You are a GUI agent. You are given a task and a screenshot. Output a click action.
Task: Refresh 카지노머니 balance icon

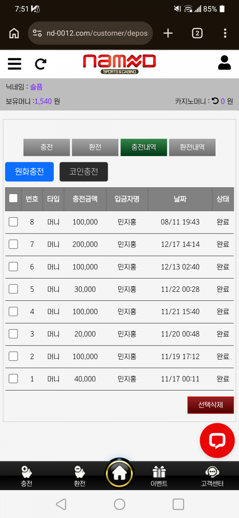(215, 101)
